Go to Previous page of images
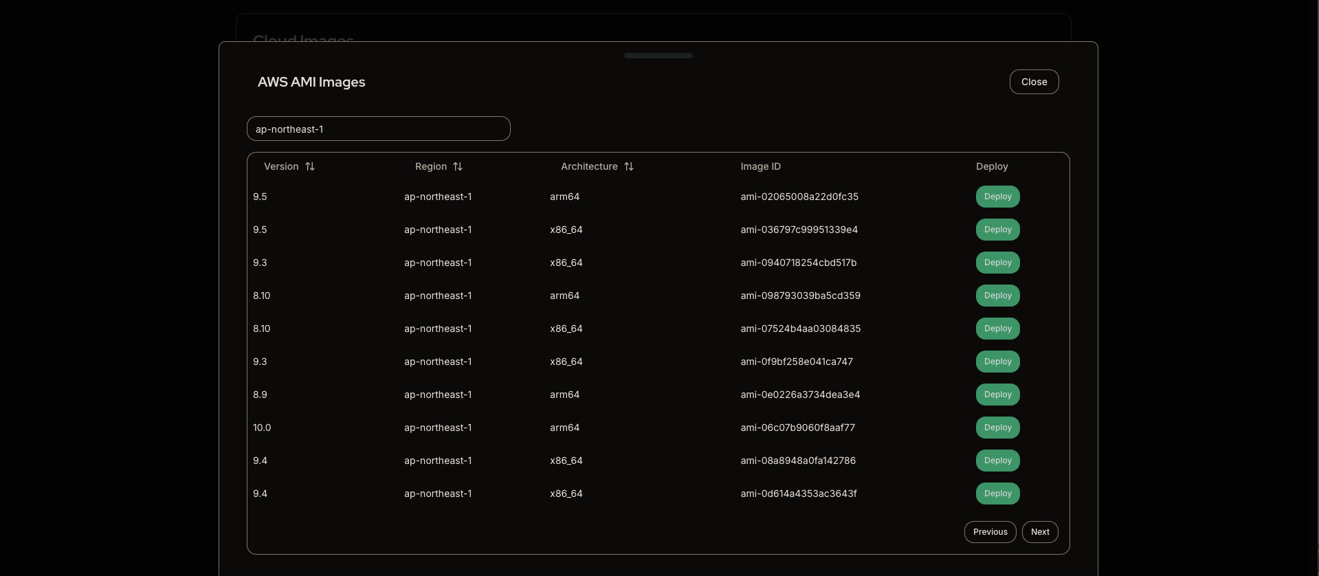The width and height of the screenshot is (1319, 576). (x=990, y=532)
